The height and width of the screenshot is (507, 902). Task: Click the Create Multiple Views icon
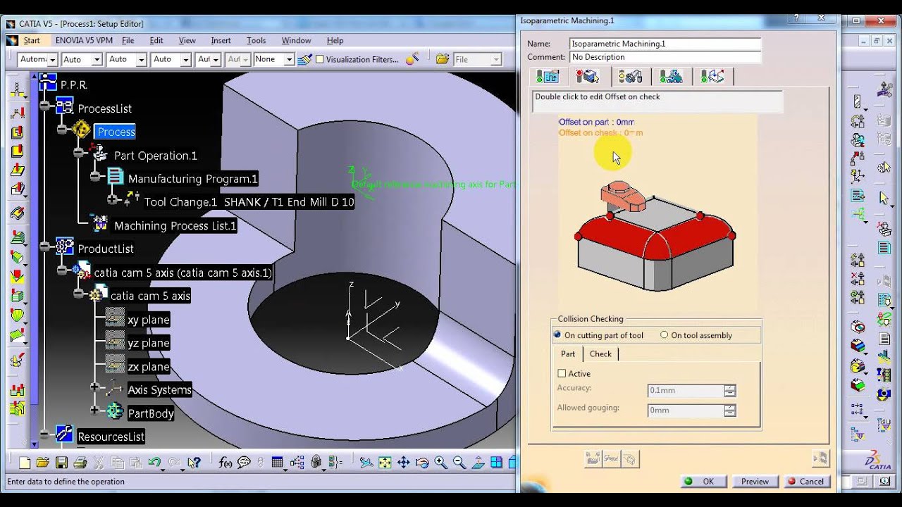[497, 463]
